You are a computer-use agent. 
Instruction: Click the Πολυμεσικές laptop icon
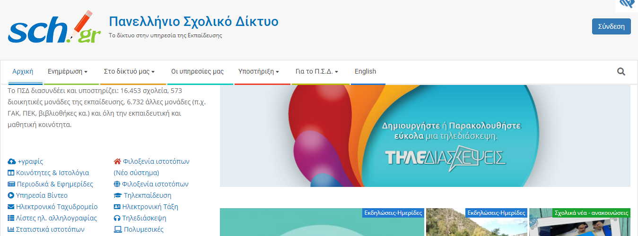(x=118, y=229)
